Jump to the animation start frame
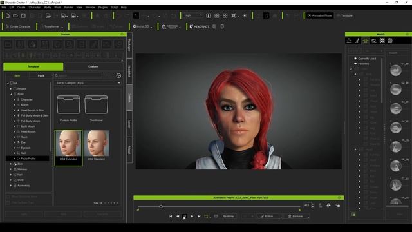 (x=171, y=217)
